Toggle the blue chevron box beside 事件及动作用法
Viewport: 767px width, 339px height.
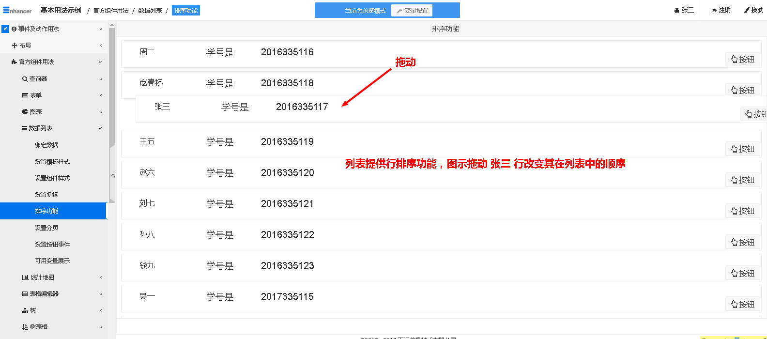5,29
